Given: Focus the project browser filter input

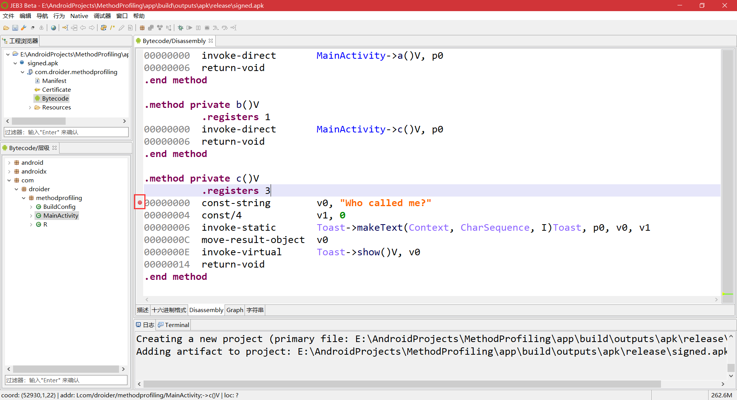Looking at the screenshot, I should coord(66,132).
